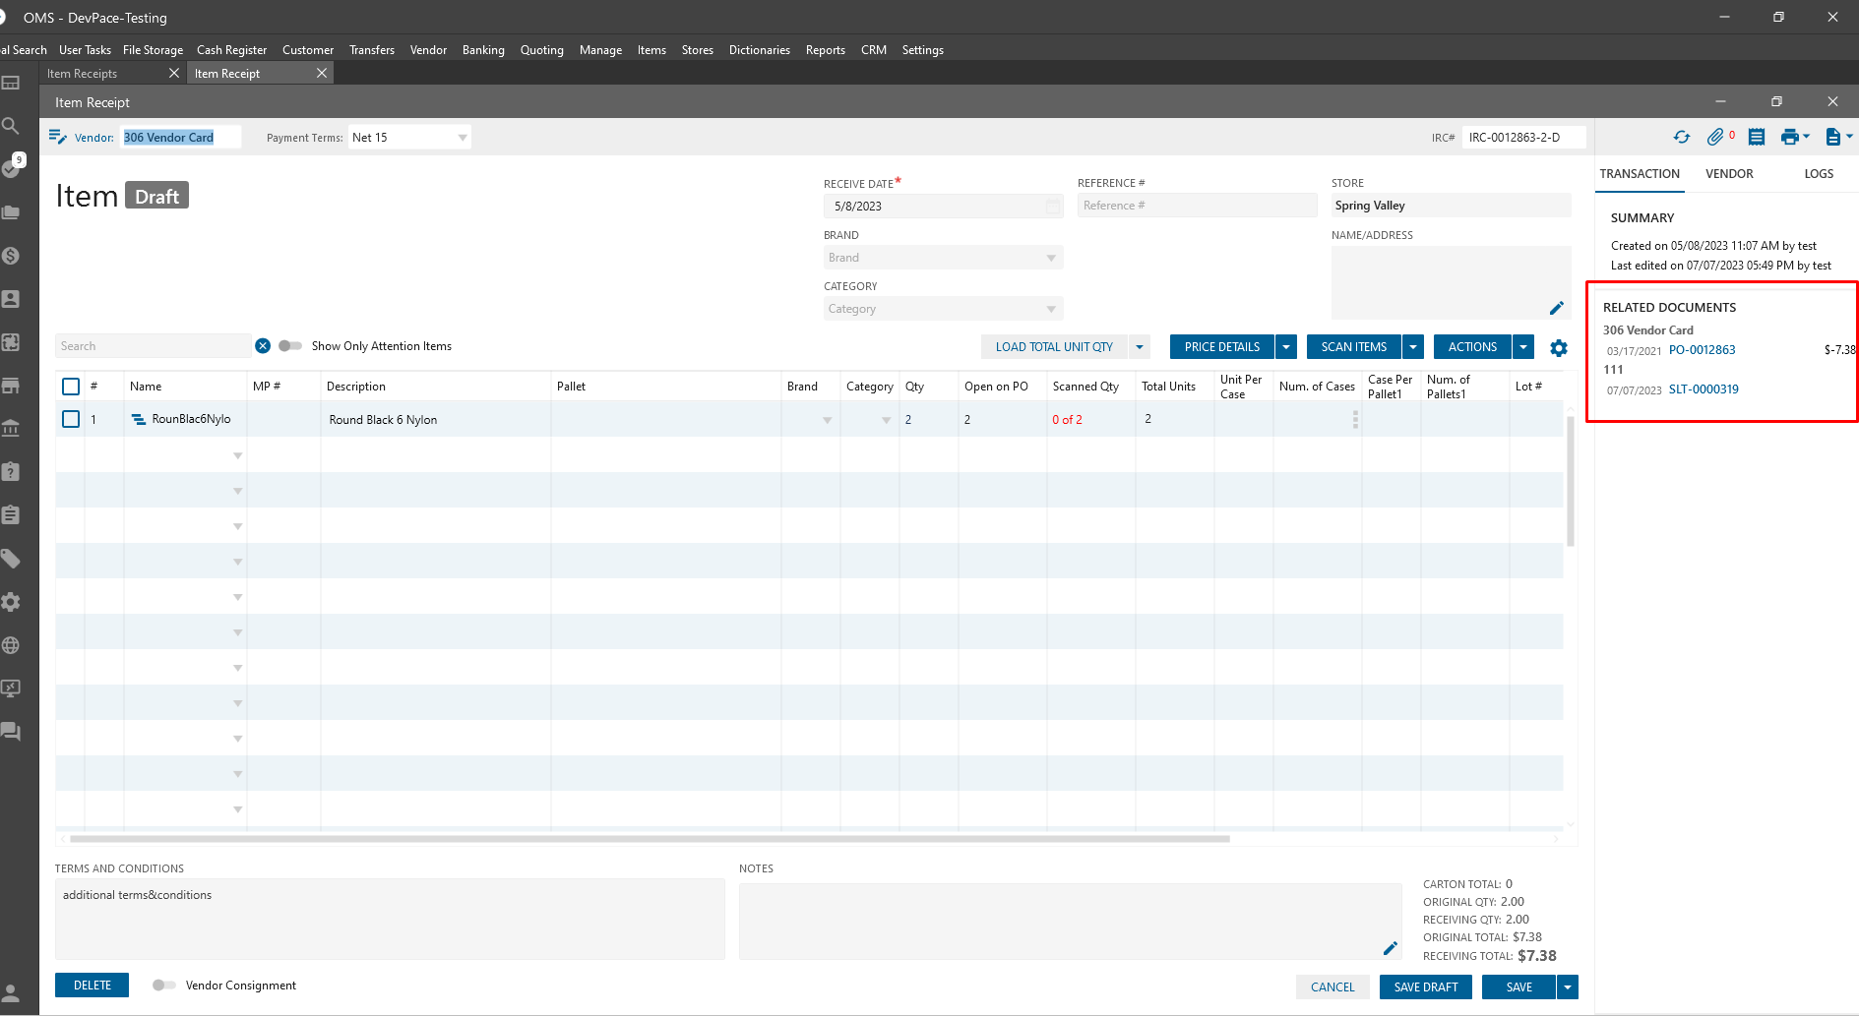Open table settings with the gear icon
Screen dimensions: 1859x1016
point(1559,348)
